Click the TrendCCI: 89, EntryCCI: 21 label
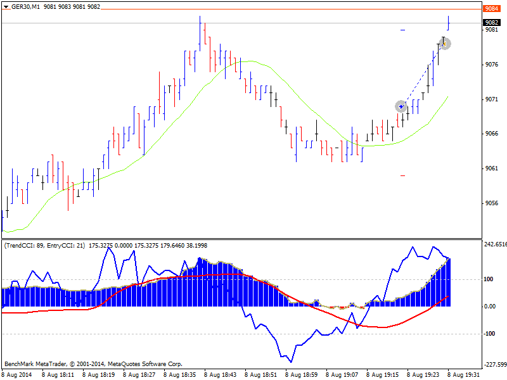 [44, 246]
